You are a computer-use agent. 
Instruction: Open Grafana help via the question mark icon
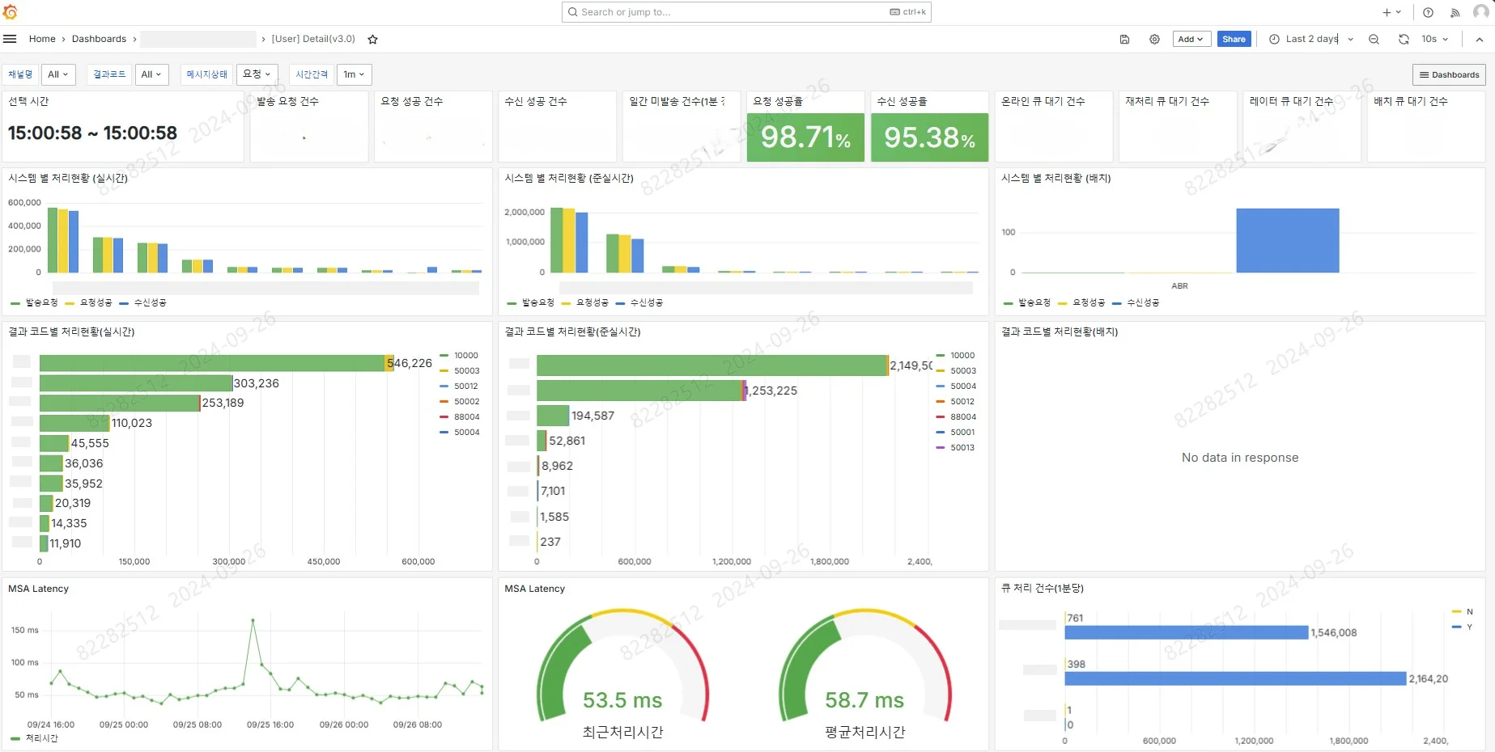pyautogui.click(x=1429, y=12)
